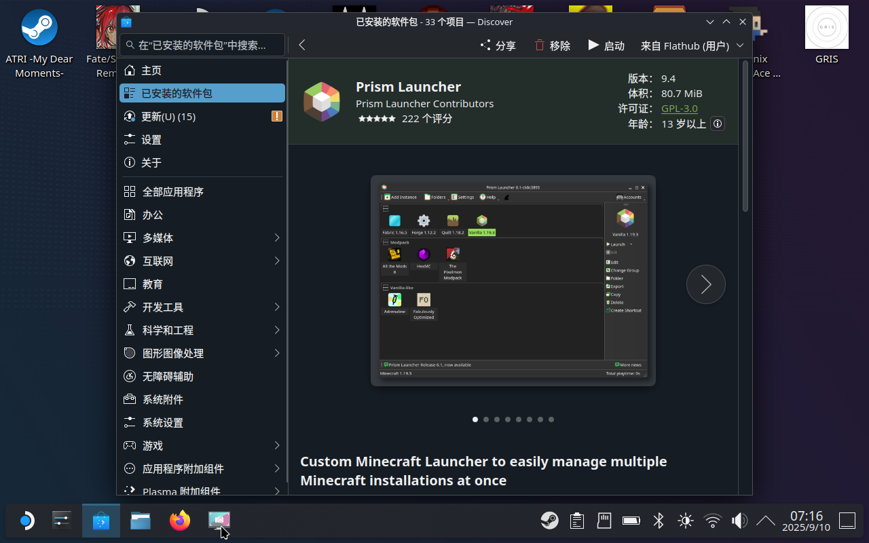The height and width of the screenshot is (543, 869).
Task: Open System Settings from the taskbar
Action: pyautogui.click(x=62, y=521)
